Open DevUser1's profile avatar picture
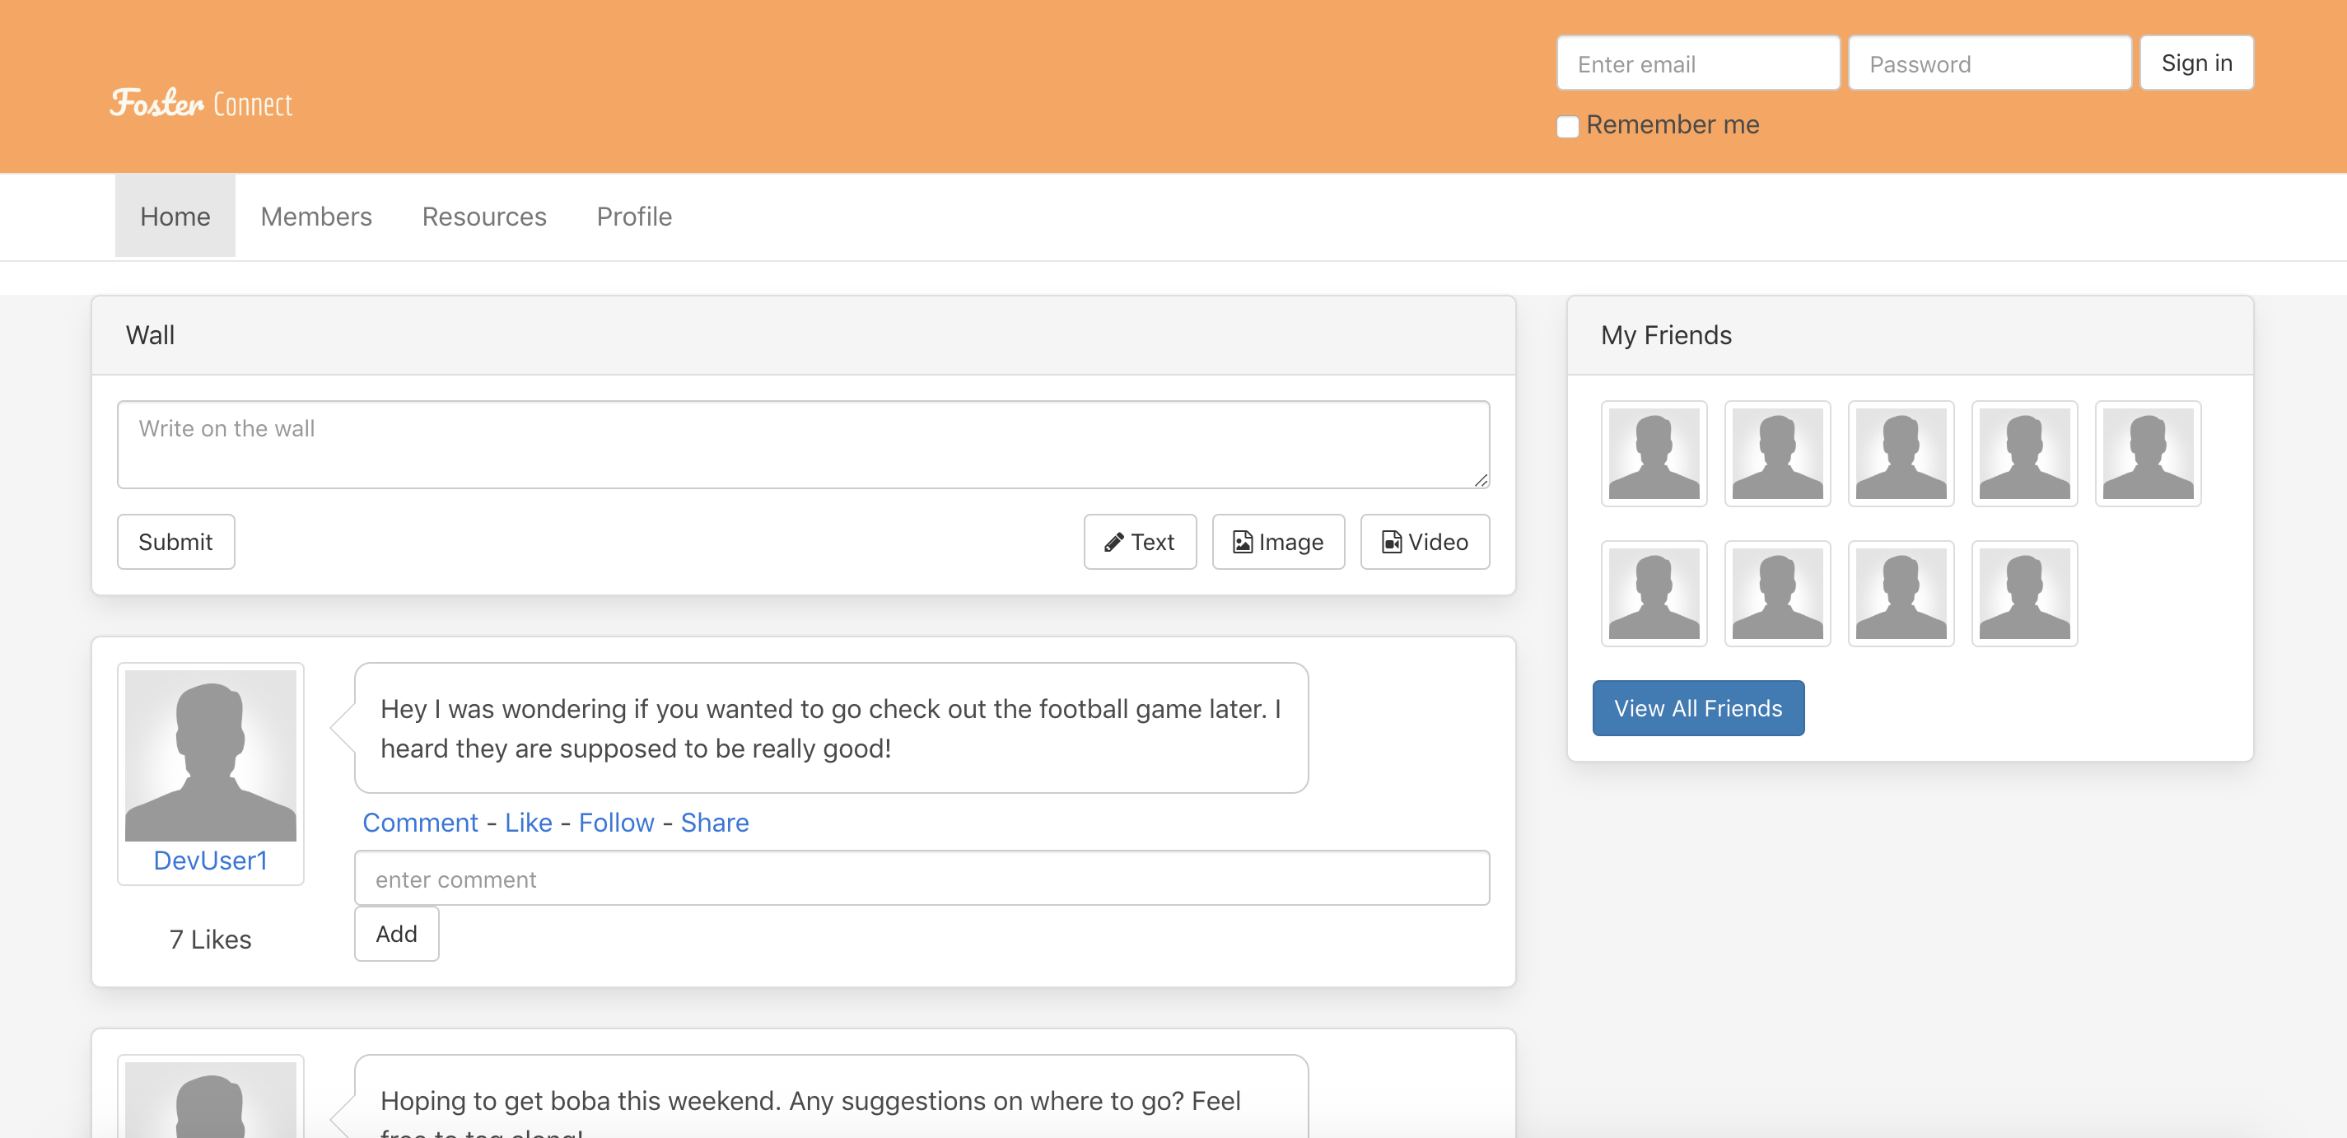The height and width of the screenshot is (1138, 2347). pos(211,754)
